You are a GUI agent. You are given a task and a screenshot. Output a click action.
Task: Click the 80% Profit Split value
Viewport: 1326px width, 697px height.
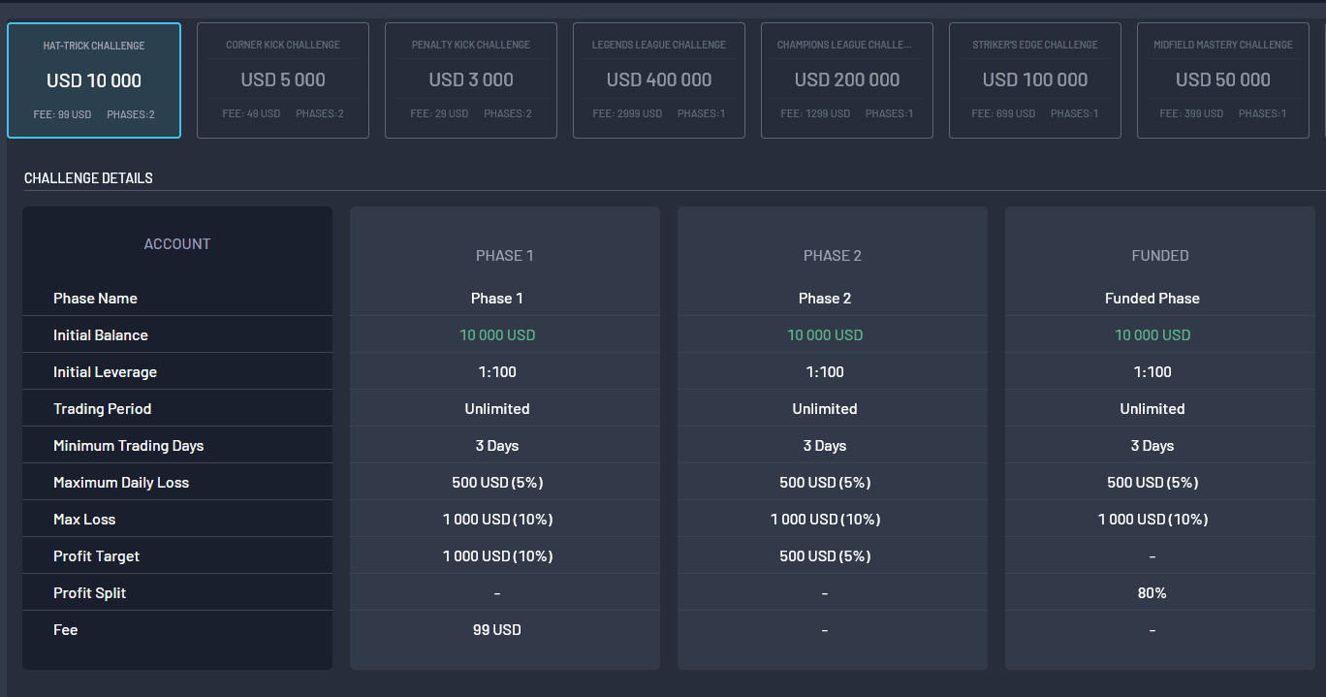click(x=1152, y=592)
